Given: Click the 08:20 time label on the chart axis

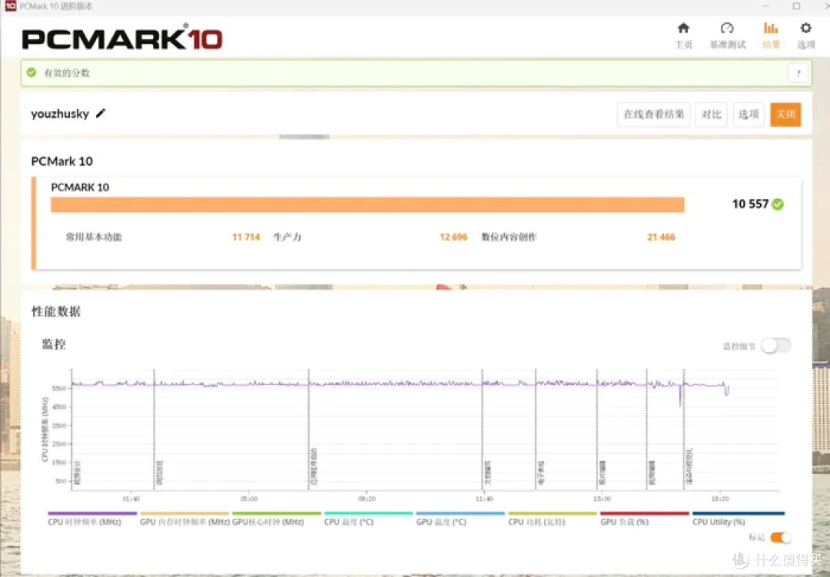Looking at the screenshot, I should point(367,499).
